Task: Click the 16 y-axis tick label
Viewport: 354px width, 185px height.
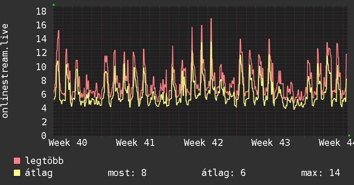Action: tap(41, 25)
